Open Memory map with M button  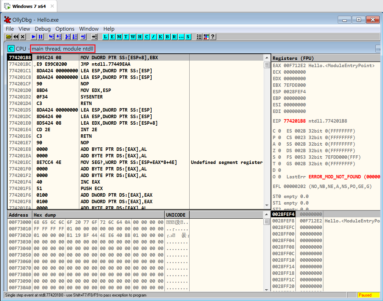click(119, 37)
